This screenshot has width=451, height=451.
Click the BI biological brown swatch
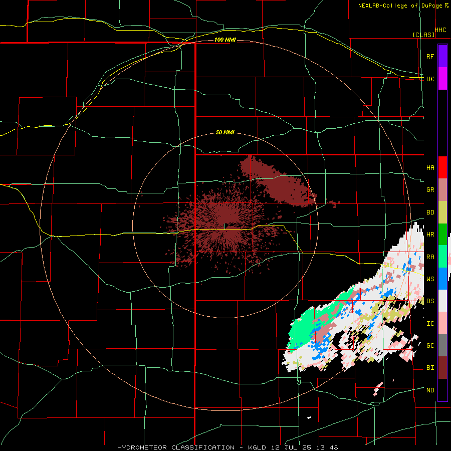[x=442, y=368]
